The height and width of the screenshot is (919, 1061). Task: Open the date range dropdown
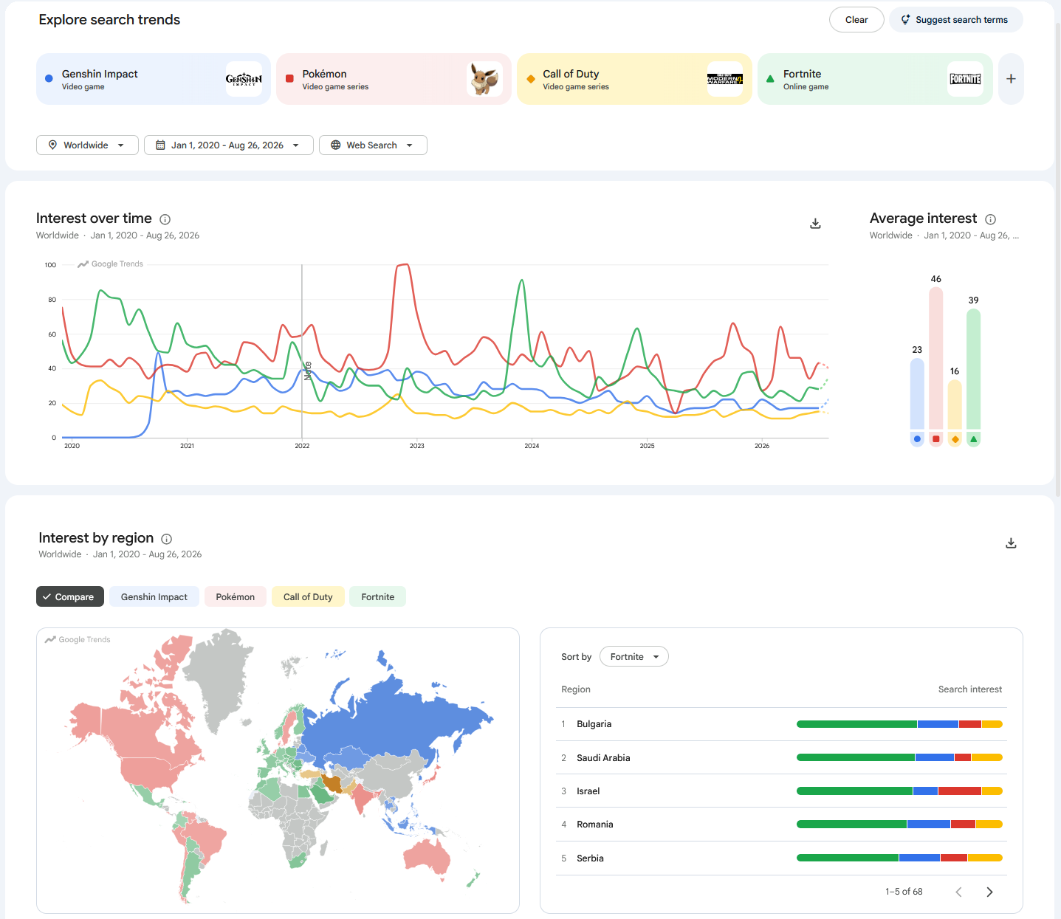228,145
